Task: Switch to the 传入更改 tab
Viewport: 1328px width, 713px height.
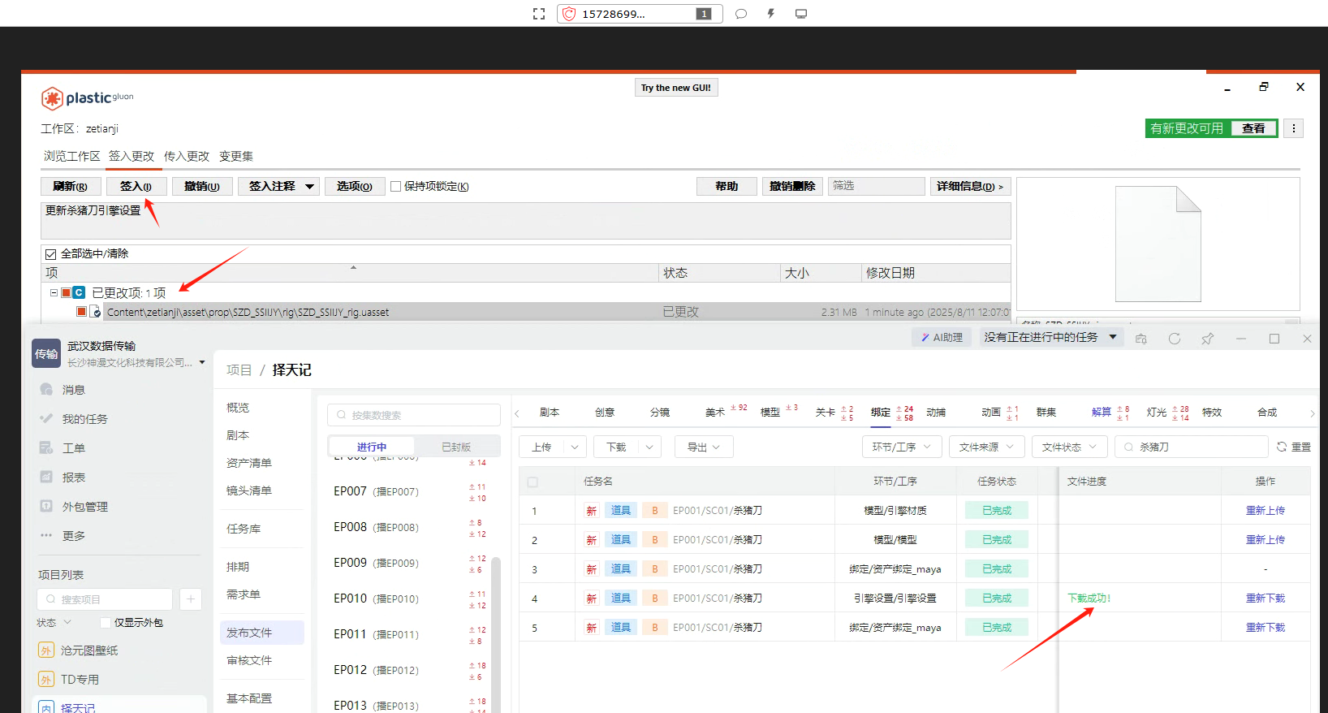Action: [x=186, y=157]
